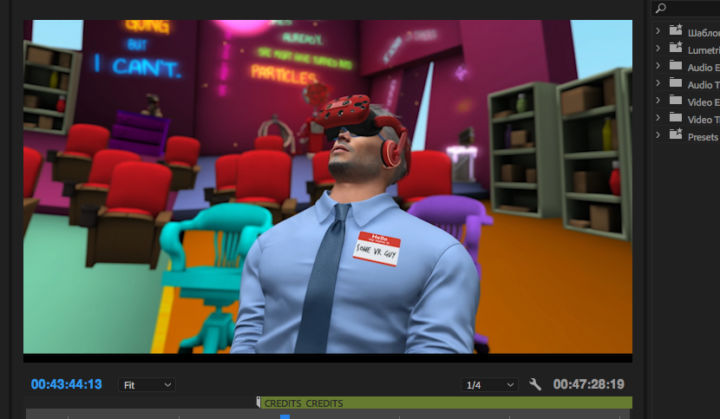The width and height of the screenshot is (720, 419).
Task: Expand the Video Transitions folder chevron
Action: pyautogui.click(x=658, y=118)
